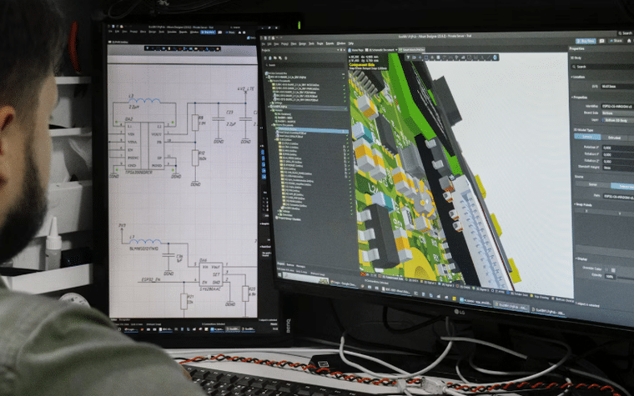Image resolution: width=634 pixels, height=396 pixels.
Task: Click the Share button in the left schematic window
Action: point(230,33)
